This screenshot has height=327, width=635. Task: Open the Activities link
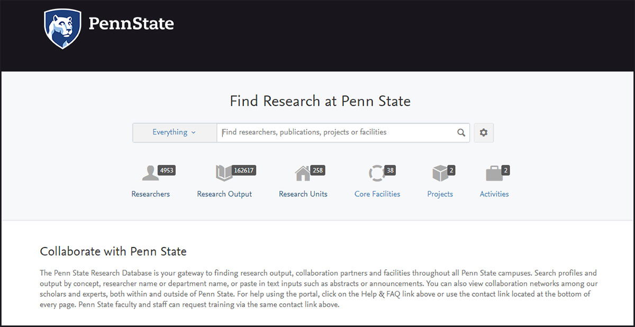[494, 194]
